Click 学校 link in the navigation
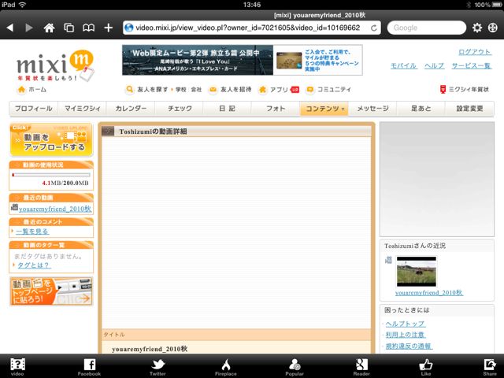 tap(181, 90)
